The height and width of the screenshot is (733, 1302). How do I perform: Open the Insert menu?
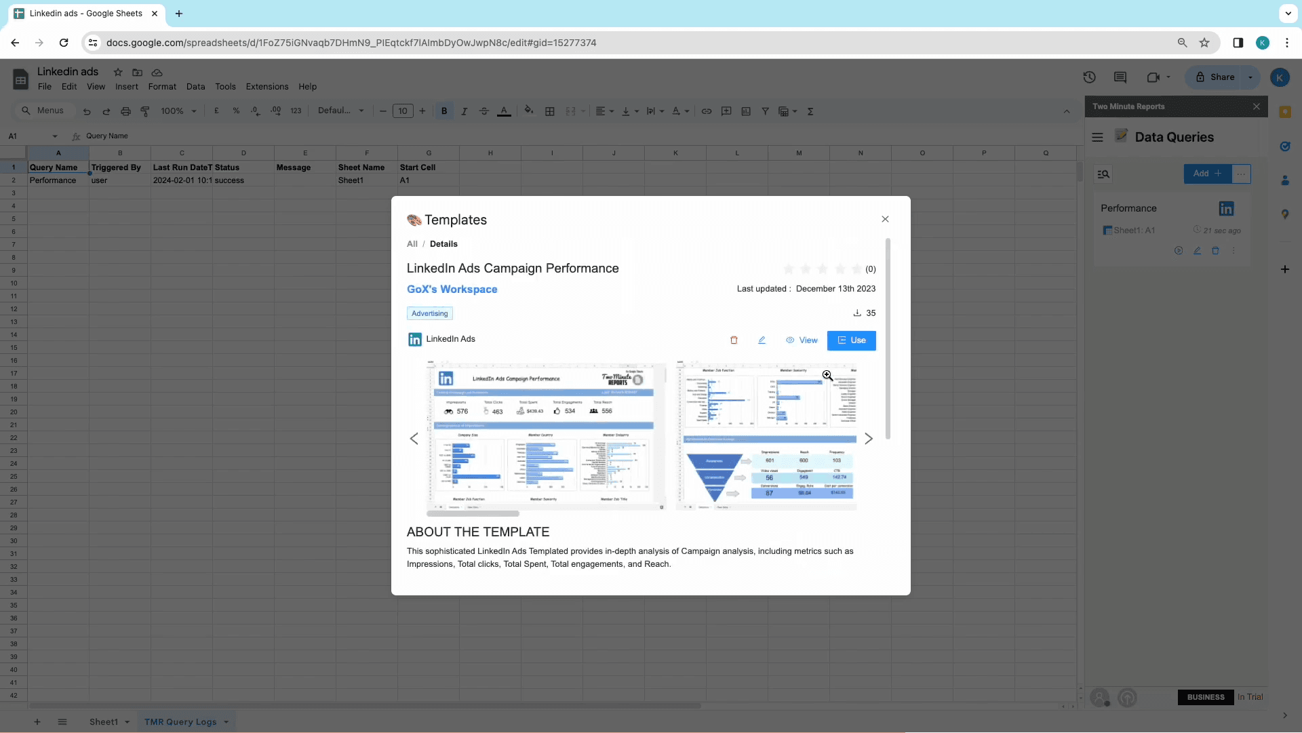pyautogui.click(x=127, y=87)
